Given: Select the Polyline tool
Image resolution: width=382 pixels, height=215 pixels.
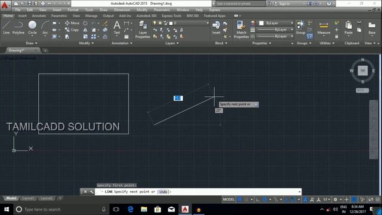Looking at the screenshot, I should tap(19, 27).
